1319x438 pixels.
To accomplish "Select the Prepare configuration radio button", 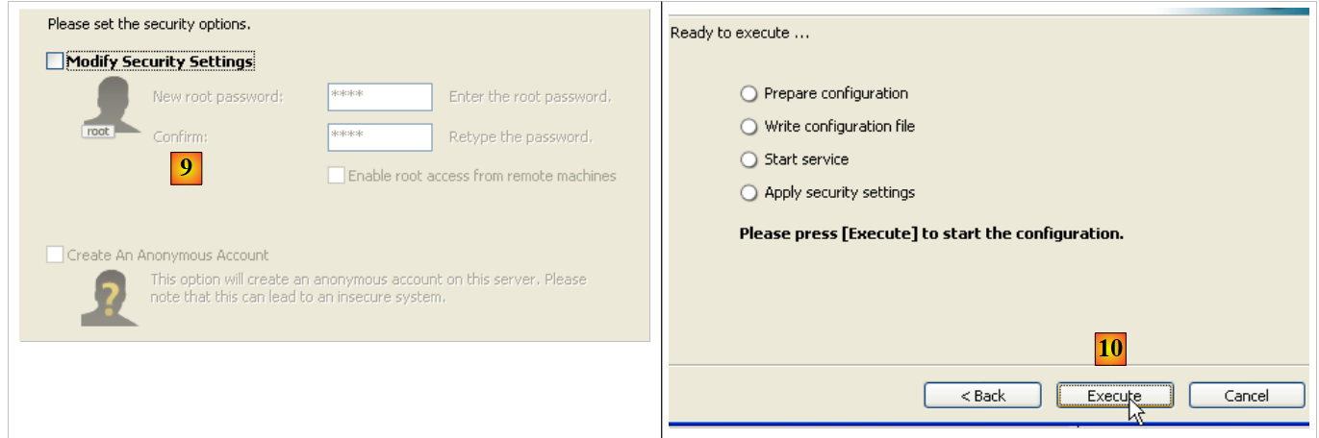I will [749, 94].
